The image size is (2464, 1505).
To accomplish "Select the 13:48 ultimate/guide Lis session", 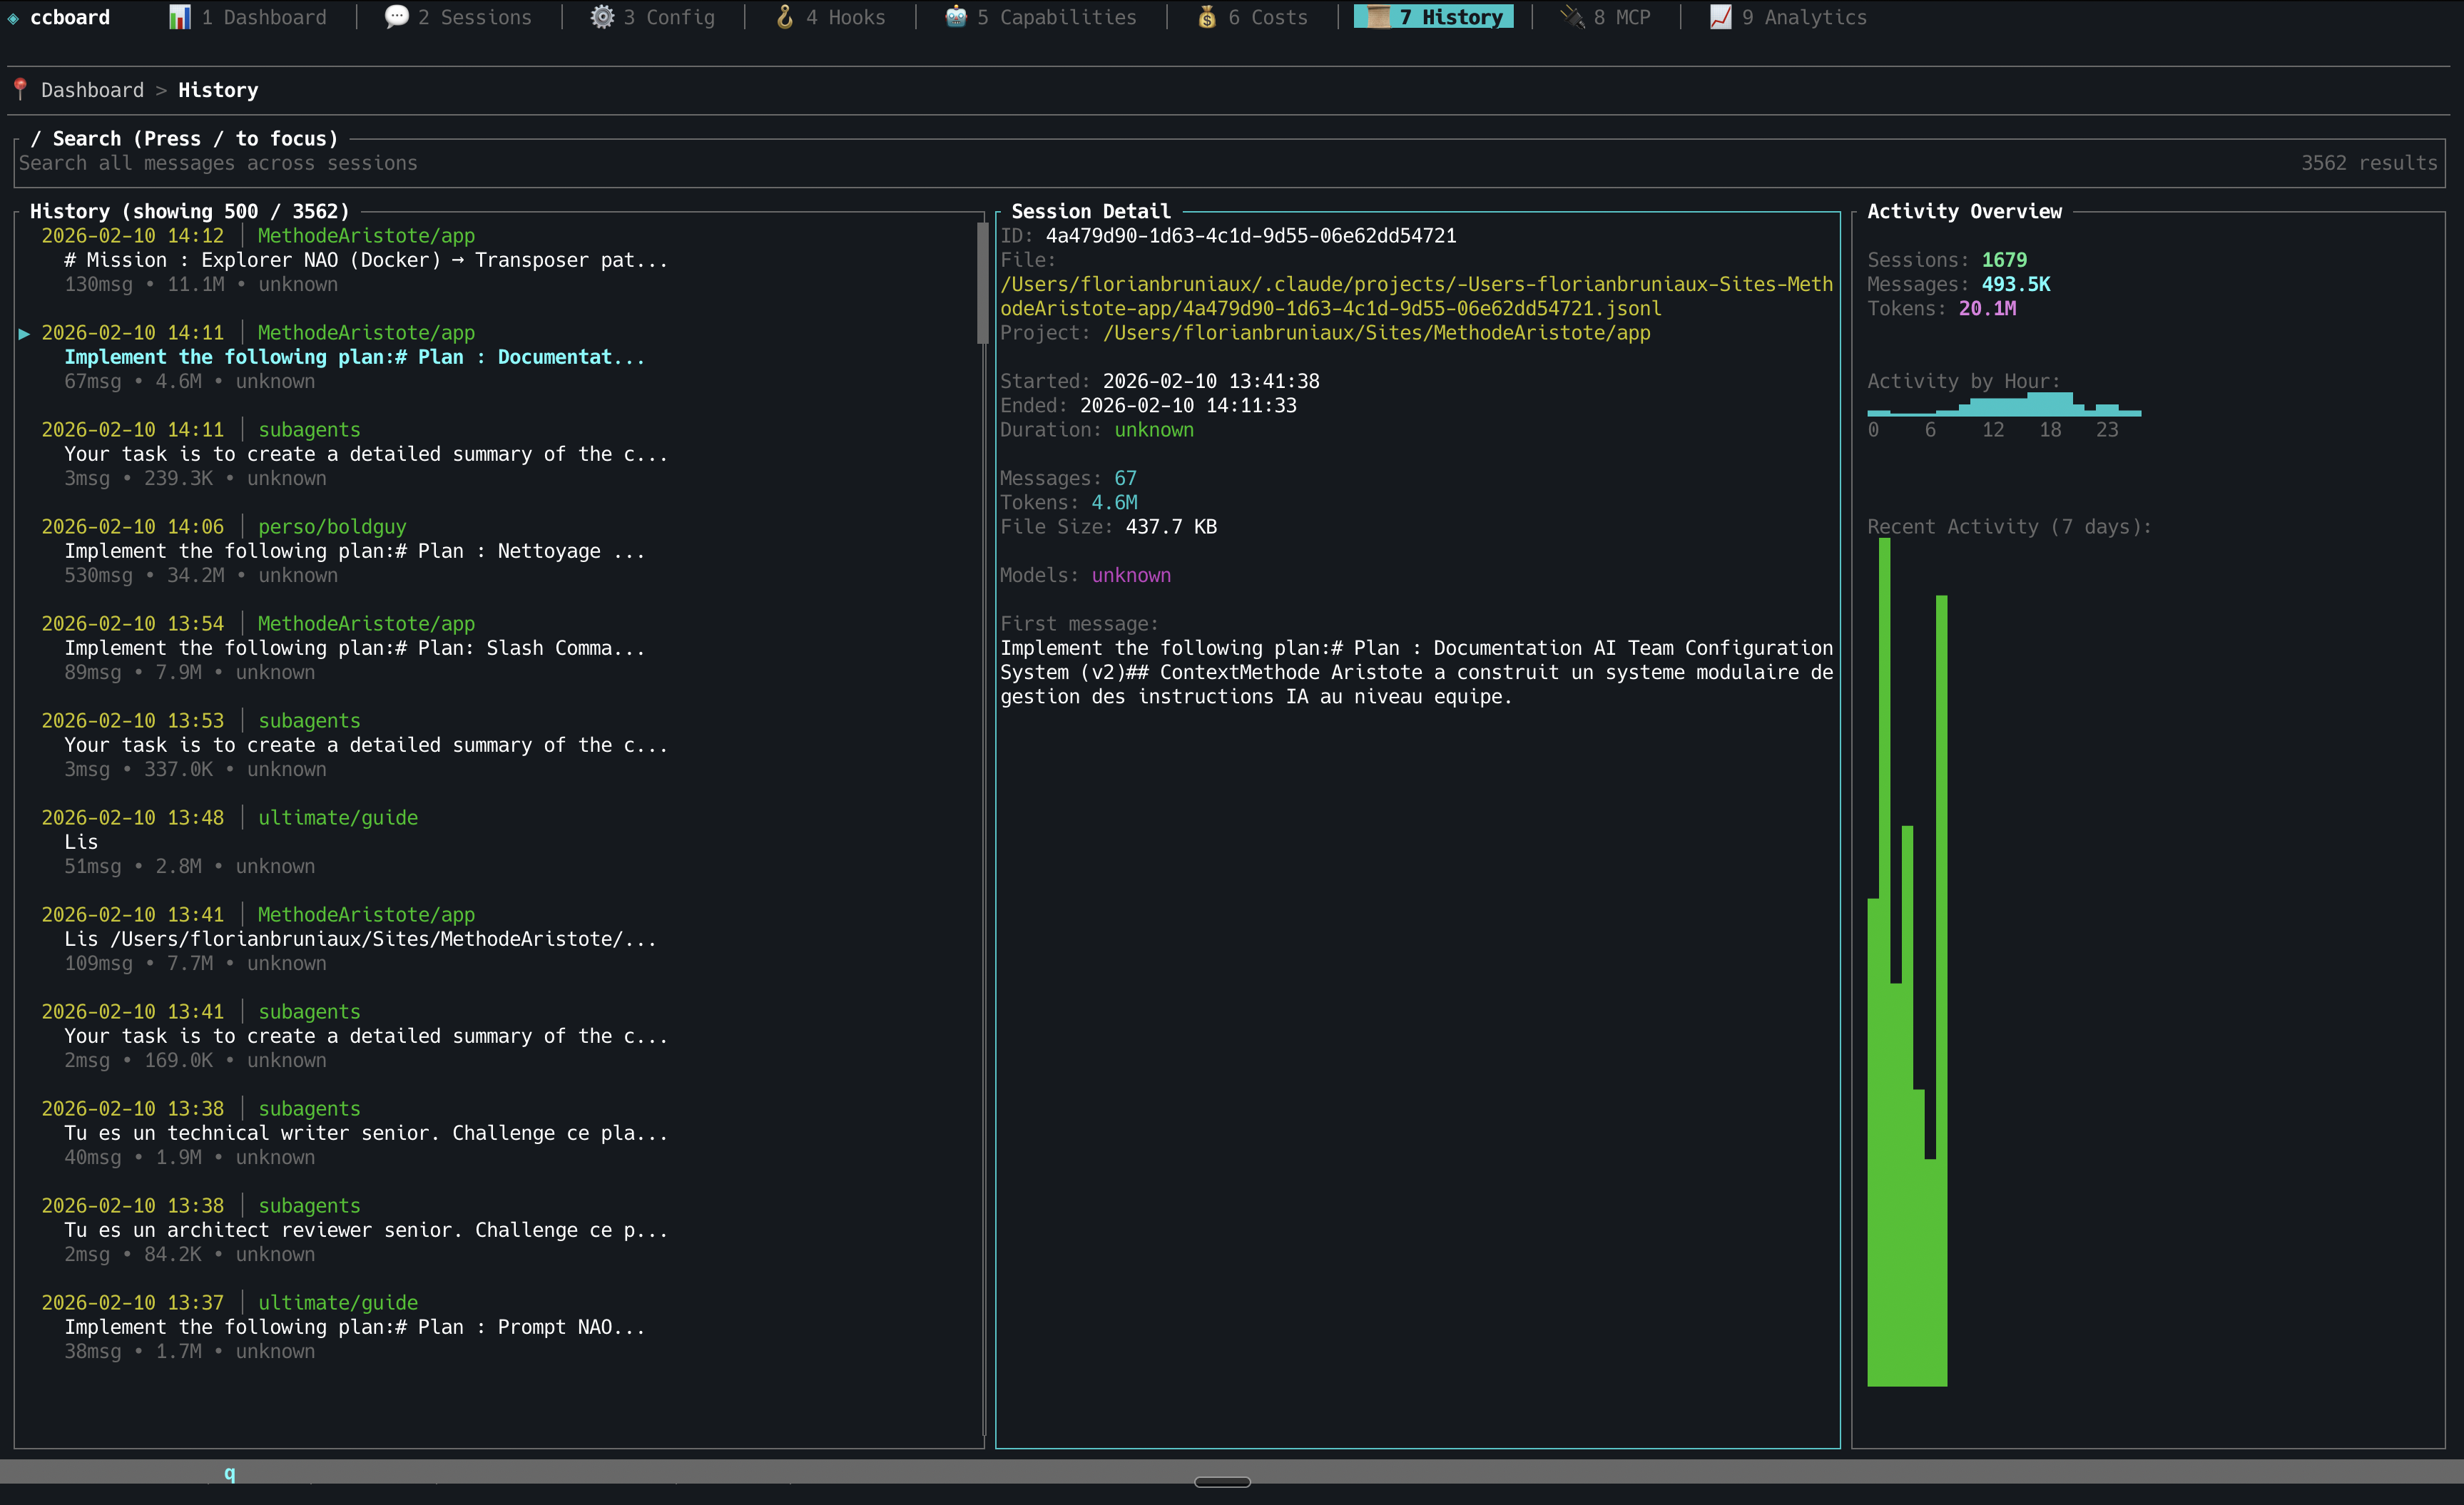I will [230, 841].
